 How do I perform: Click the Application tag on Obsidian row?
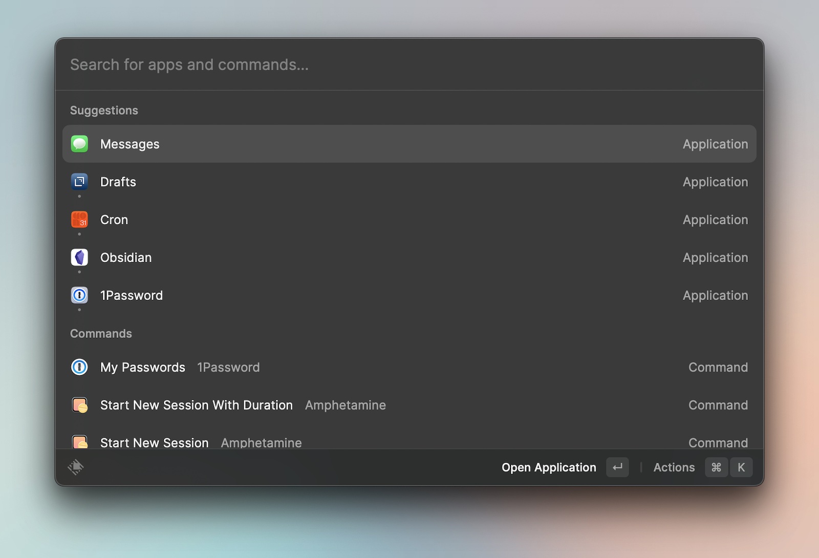(x=715, y=258)
